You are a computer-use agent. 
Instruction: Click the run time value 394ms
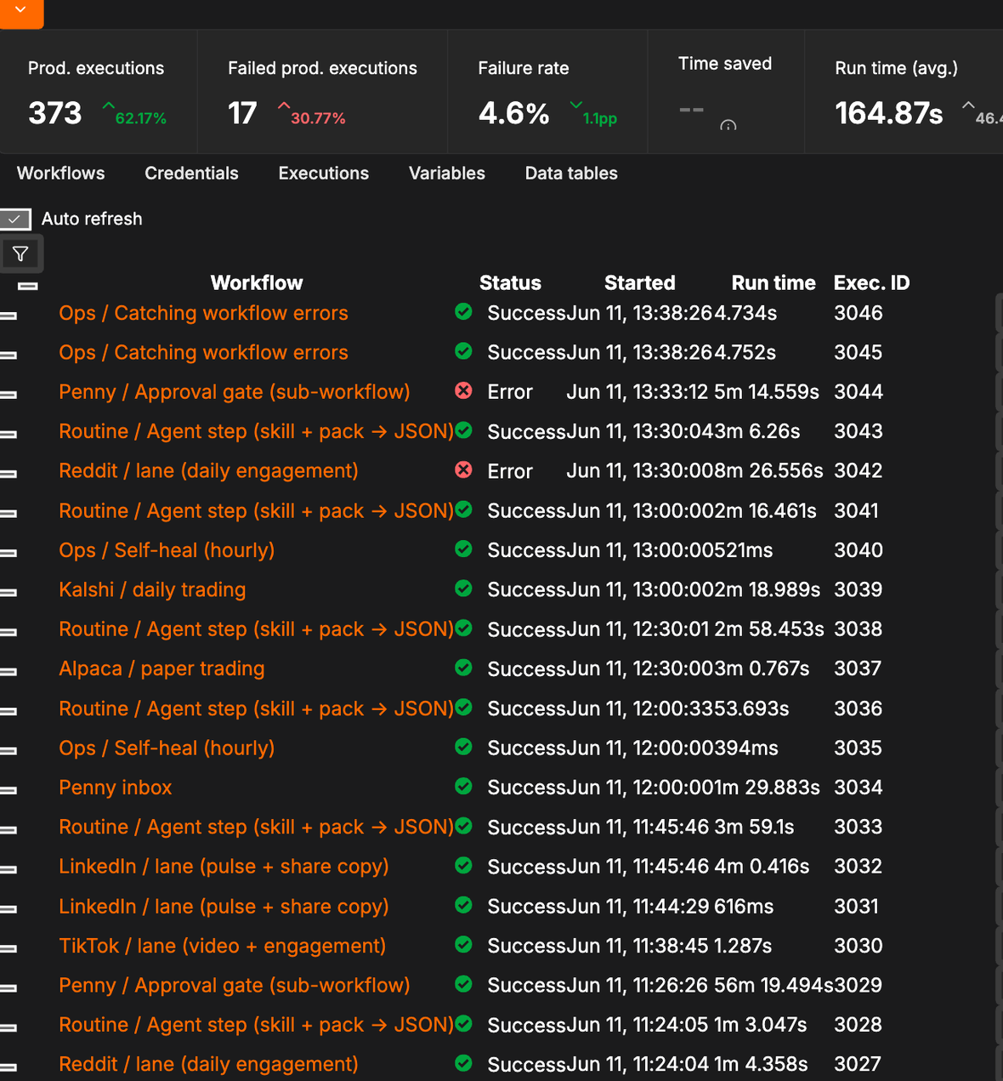pos(746,748)
